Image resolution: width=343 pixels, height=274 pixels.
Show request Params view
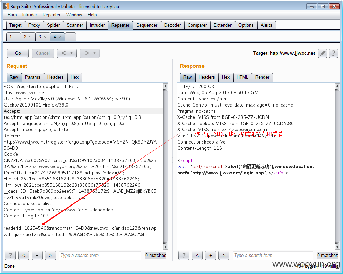(33, 77)
